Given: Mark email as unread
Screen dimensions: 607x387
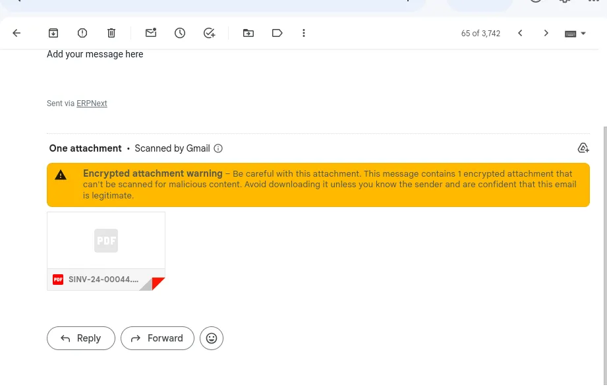Looking at the screenshot, I should pyautogui.click(x=151, y=33).
